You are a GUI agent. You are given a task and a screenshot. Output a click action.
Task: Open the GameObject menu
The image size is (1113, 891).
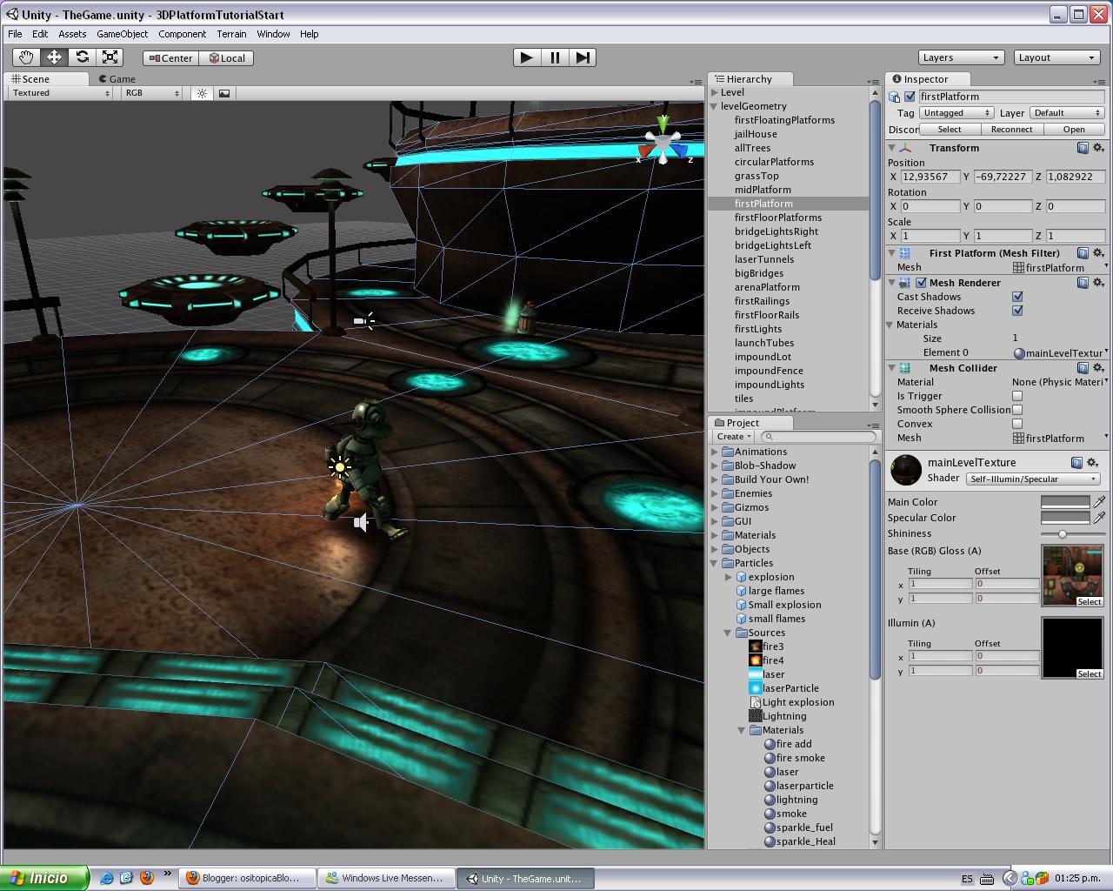pyautogui.click(x=123, y=34)
